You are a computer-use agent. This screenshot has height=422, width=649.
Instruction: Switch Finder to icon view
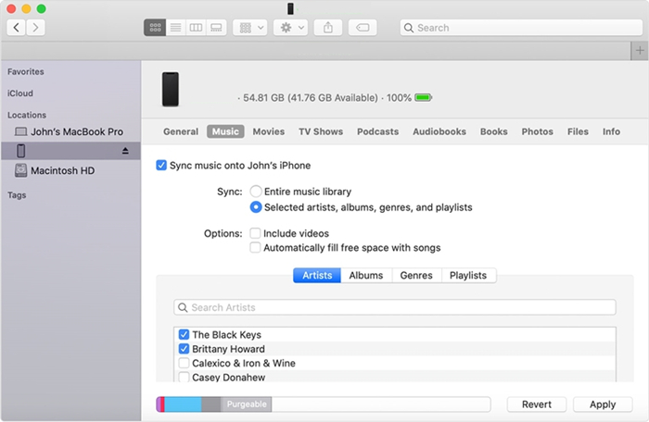(x=155, y=28)
